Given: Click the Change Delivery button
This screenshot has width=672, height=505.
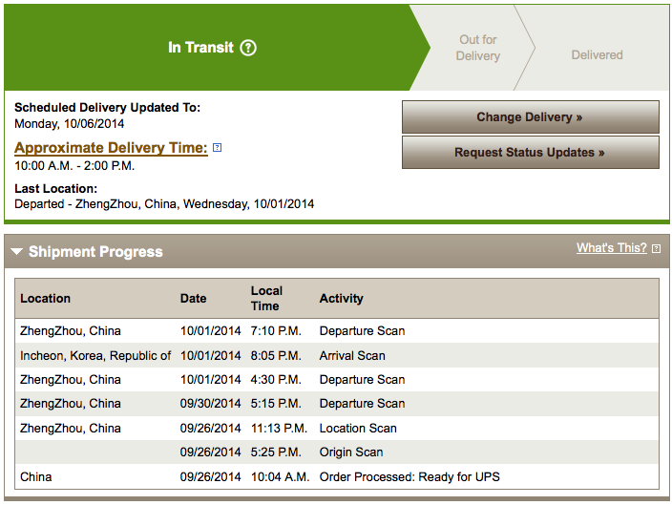Looking at the screenshot, I should click(x=530, y=117).
